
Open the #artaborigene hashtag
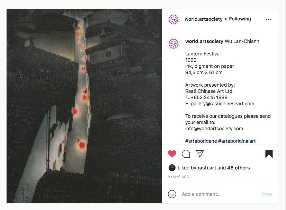[201, 141]
